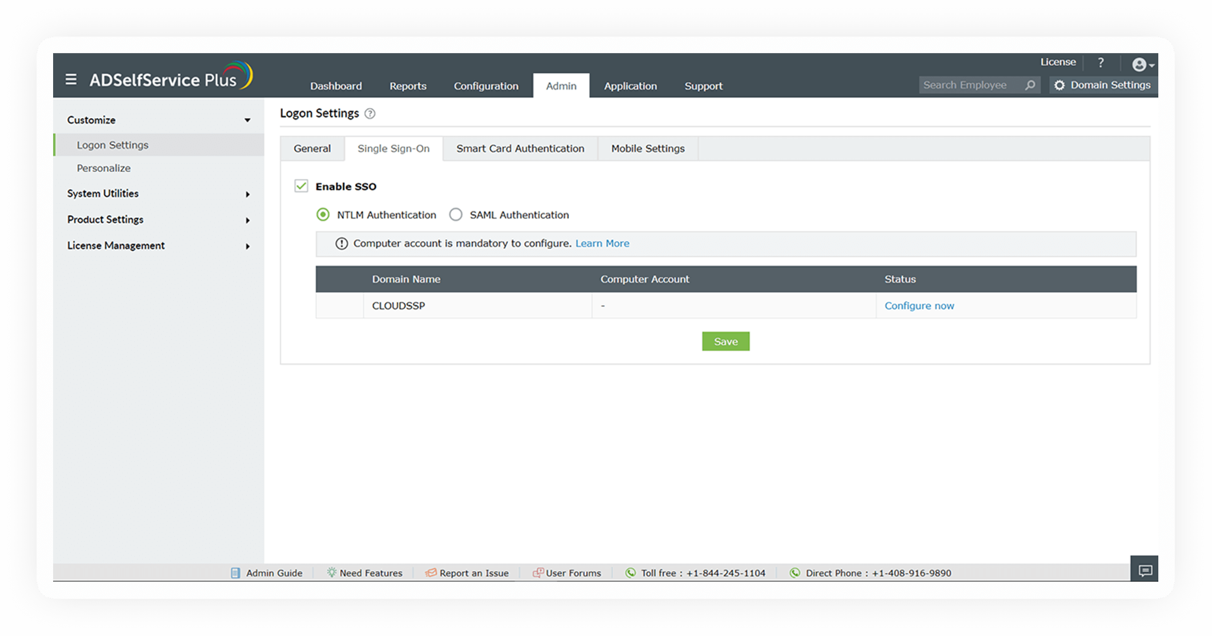Switch to Smart Card Authentication tab
The height and width of the screenshot is (636, 1212).
pos(520,148)
